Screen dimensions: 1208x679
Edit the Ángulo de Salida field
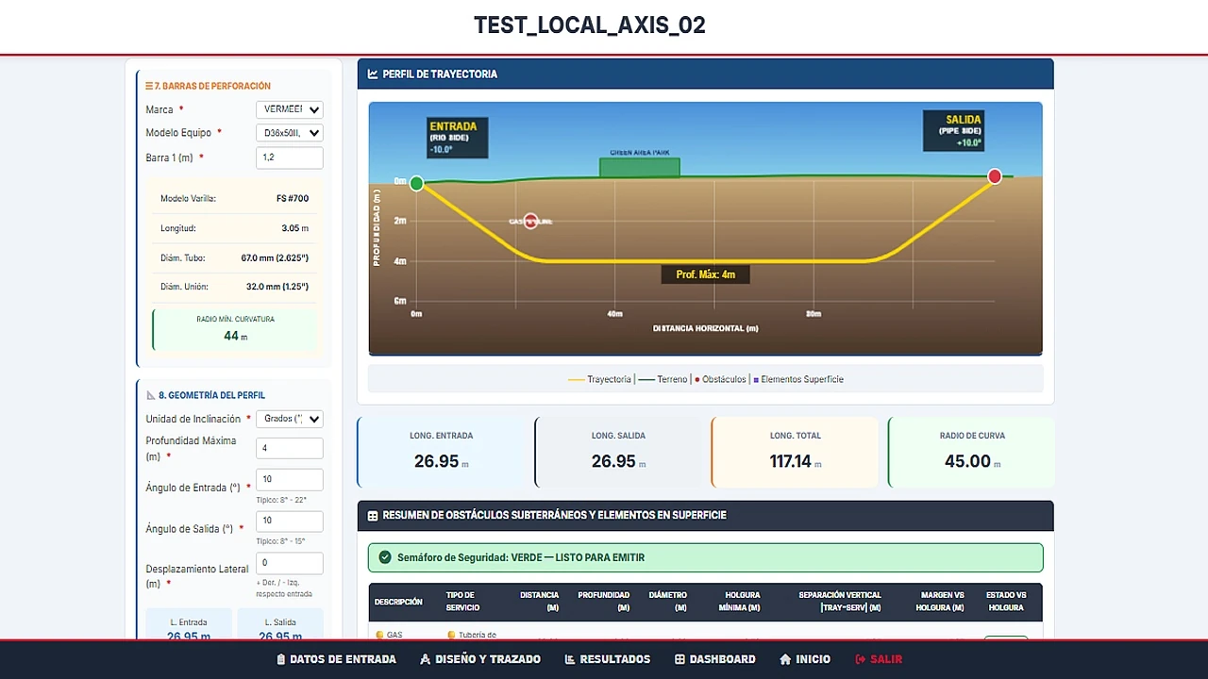click(x=290, y=522)
